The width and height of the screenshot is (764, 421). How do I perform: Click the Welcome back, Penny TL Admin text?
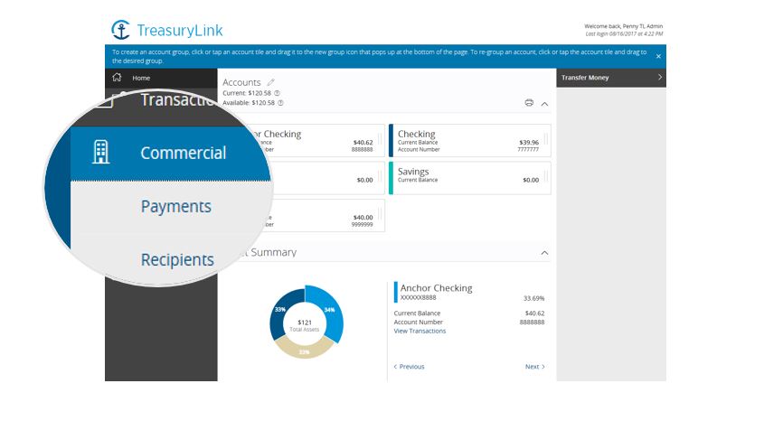pyautogui.click(x=623, y=26)
